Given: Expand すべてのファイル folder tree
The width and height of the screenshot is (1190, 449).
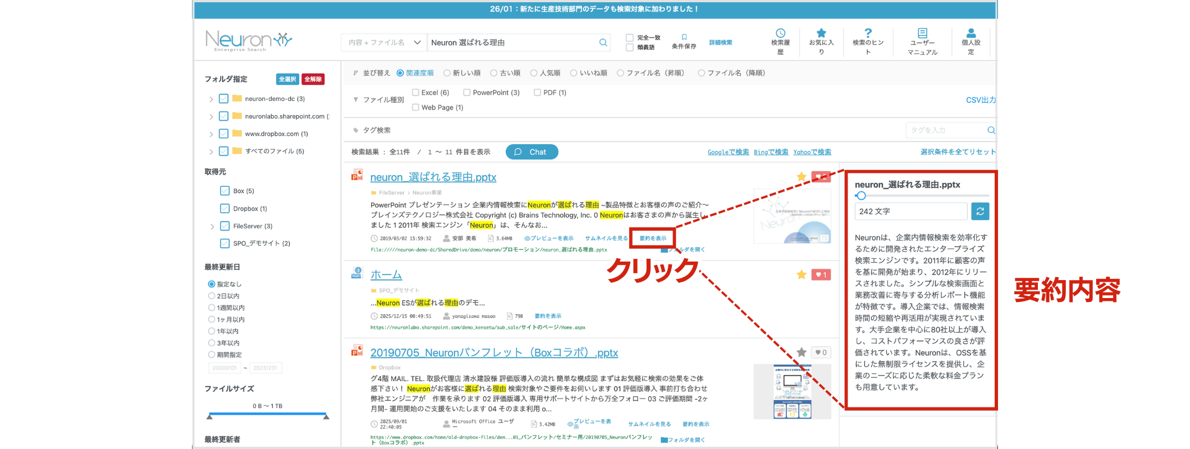Looking at the screenshot, I should (211, 152).
